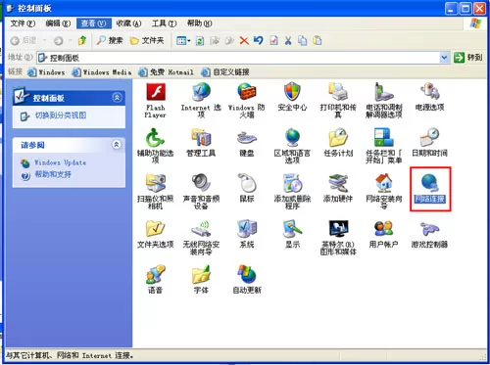Click the red delete X toolbar icon
The image size is (490, 365).
pyautogui.click(x=244, y=41)
